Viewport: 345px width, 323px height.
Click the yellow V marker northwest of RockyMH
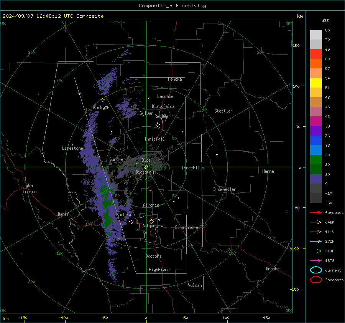point(79,94)
